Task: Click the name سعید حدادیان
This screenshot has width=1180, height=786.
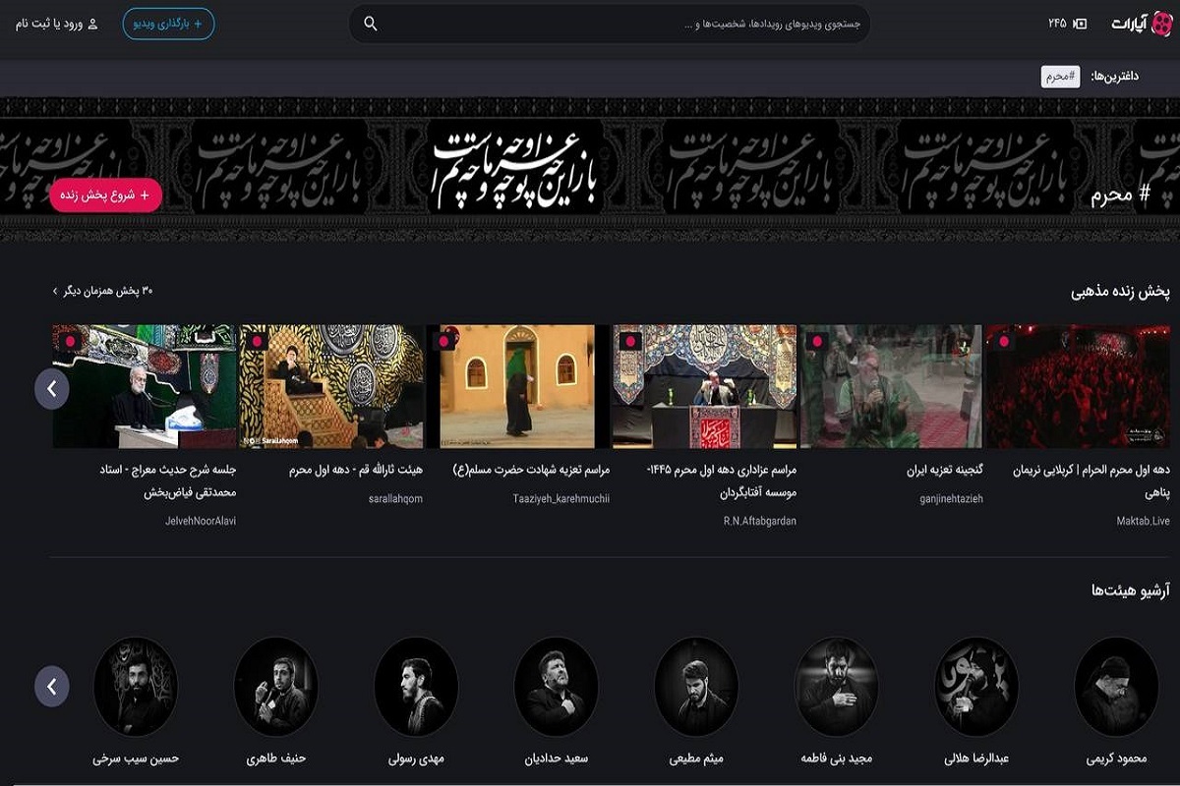Action: click(556, 759)
